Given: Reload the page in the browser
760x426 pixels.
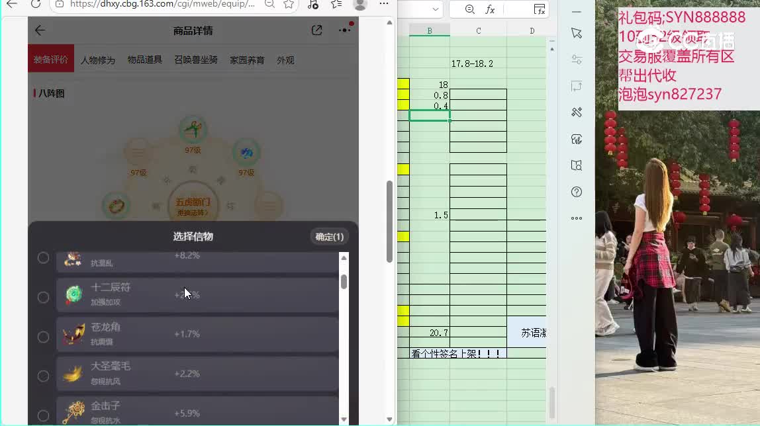Looking at the screenshot, I should click(x=36, y=4).
